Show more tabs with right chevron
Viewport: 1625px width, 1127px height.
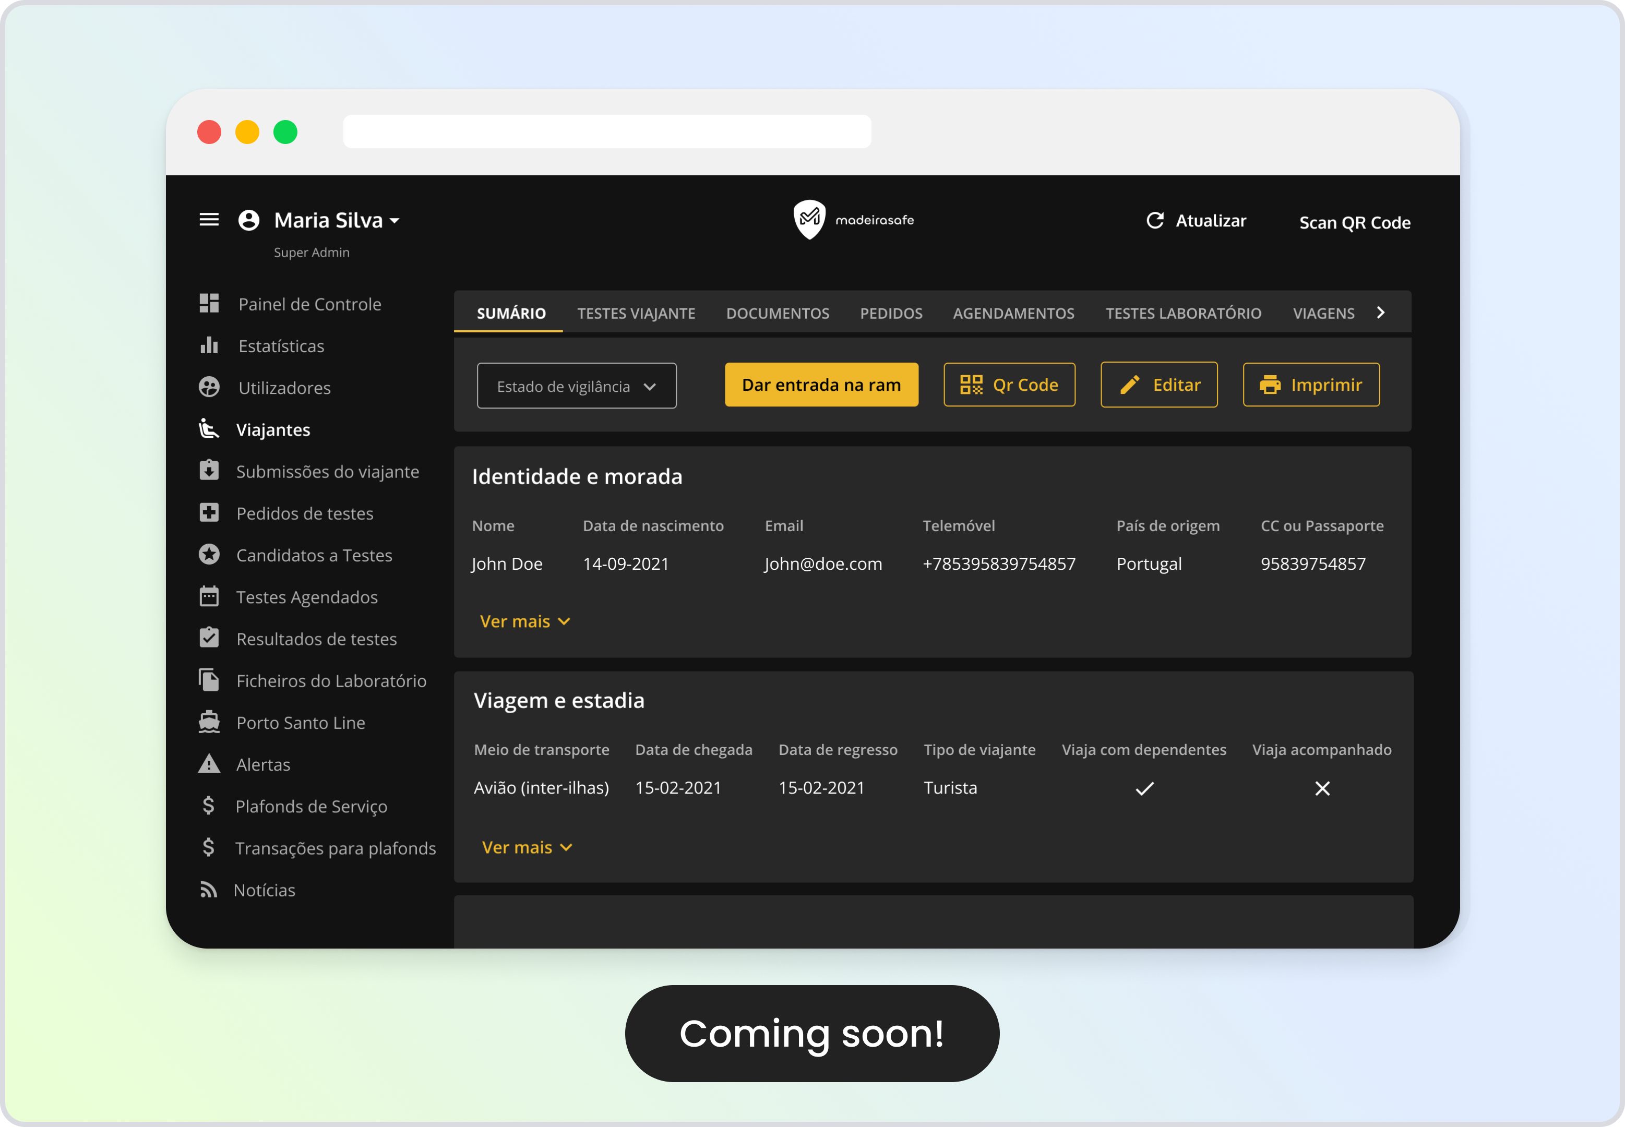(1381, 312)
